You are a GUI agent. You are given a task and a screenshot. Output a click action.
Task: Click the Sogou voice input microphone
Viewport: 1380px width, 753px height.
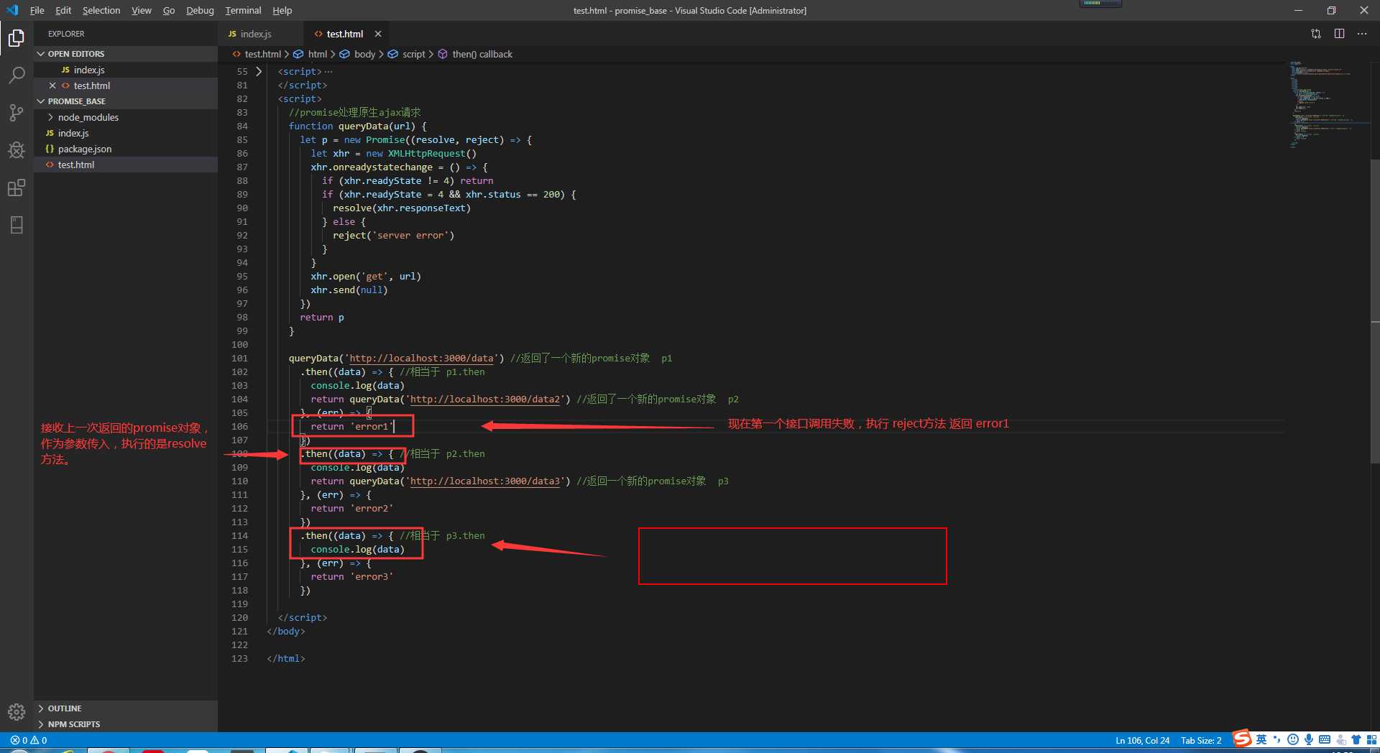1309,739
